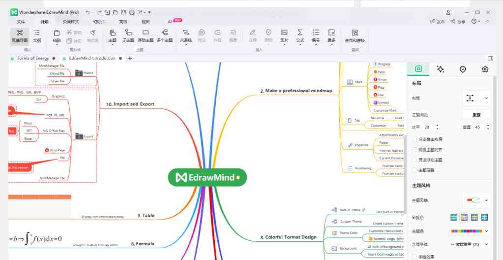Add a 浮动主题 floating topic
503x260 pixels.
tap(145, 35)
